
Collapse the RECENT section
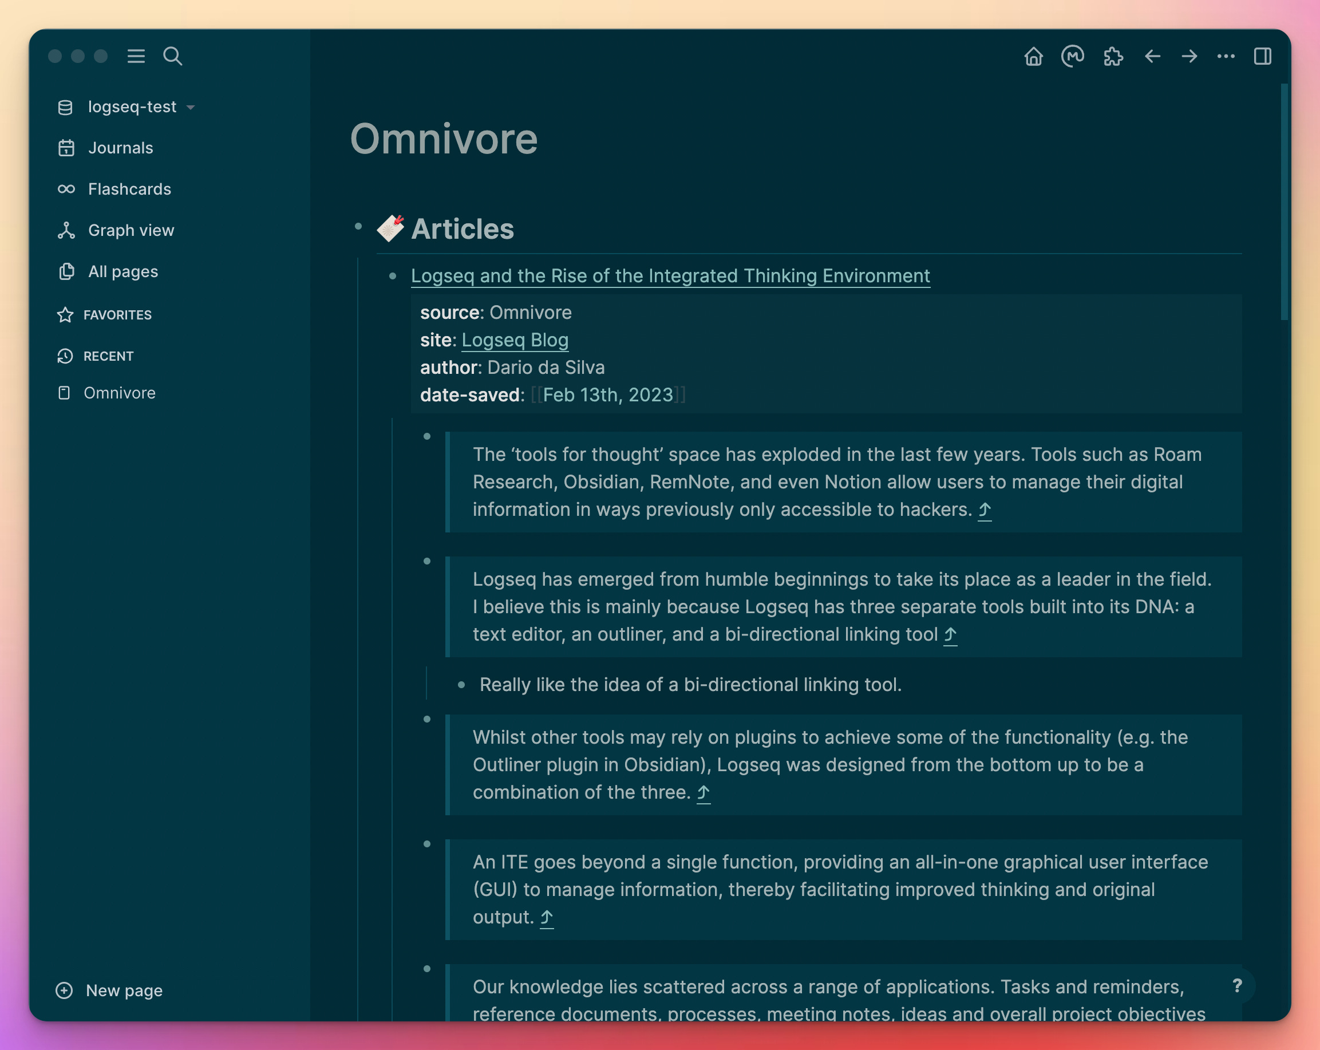tap(108, 356)
